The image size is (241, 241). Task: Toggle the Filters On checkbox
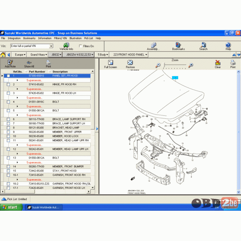80,46
